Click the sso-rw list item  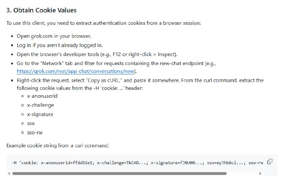[35, 133]
